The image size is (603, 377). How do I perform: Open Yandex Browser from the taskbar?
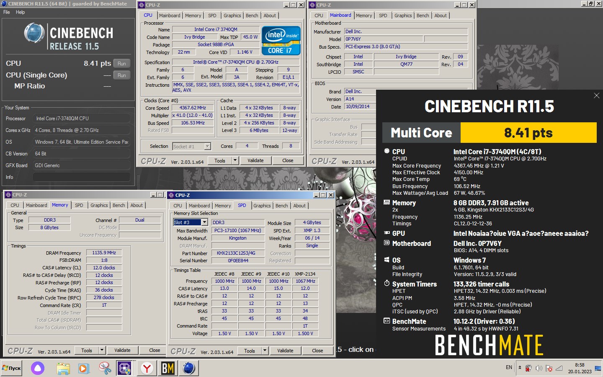pyautogui.click(x=147, y=368)
